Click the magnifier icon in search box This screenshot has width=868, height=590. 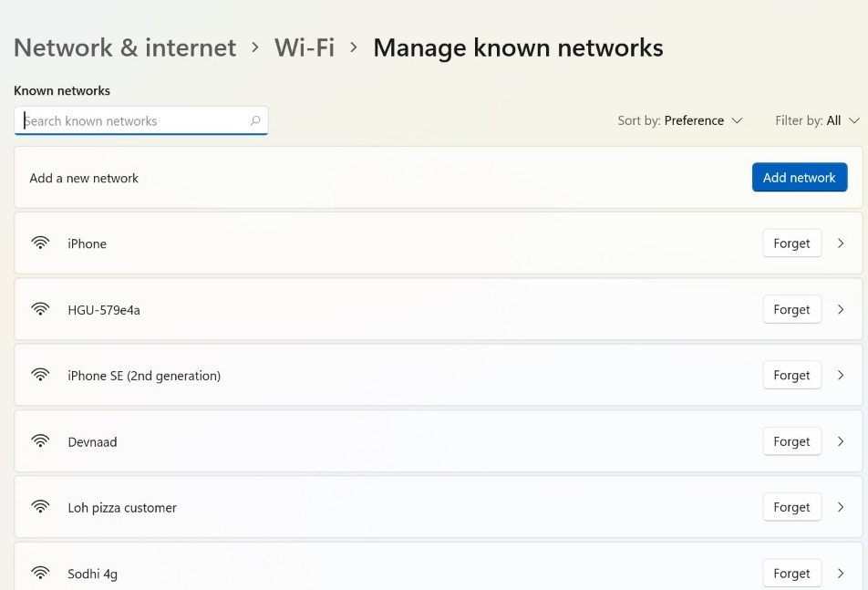tap(255, 120)
